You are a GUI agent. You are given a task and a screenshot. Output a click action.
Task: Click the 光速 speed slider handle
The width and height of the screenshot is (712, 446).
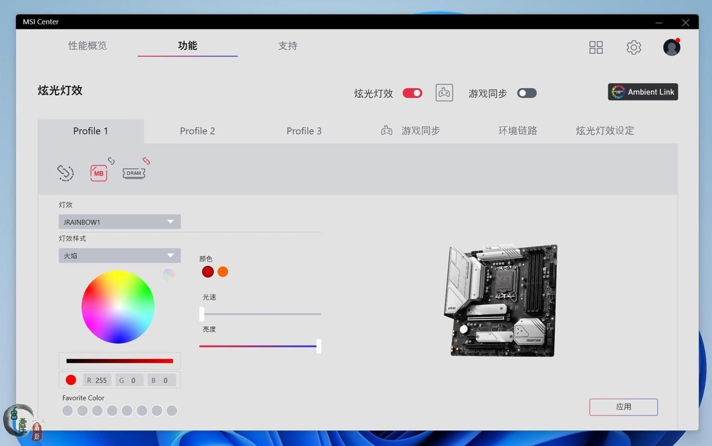202,314
